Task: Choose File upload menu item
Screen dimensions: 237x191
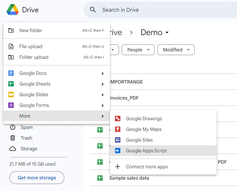Action: click(31, 46)
